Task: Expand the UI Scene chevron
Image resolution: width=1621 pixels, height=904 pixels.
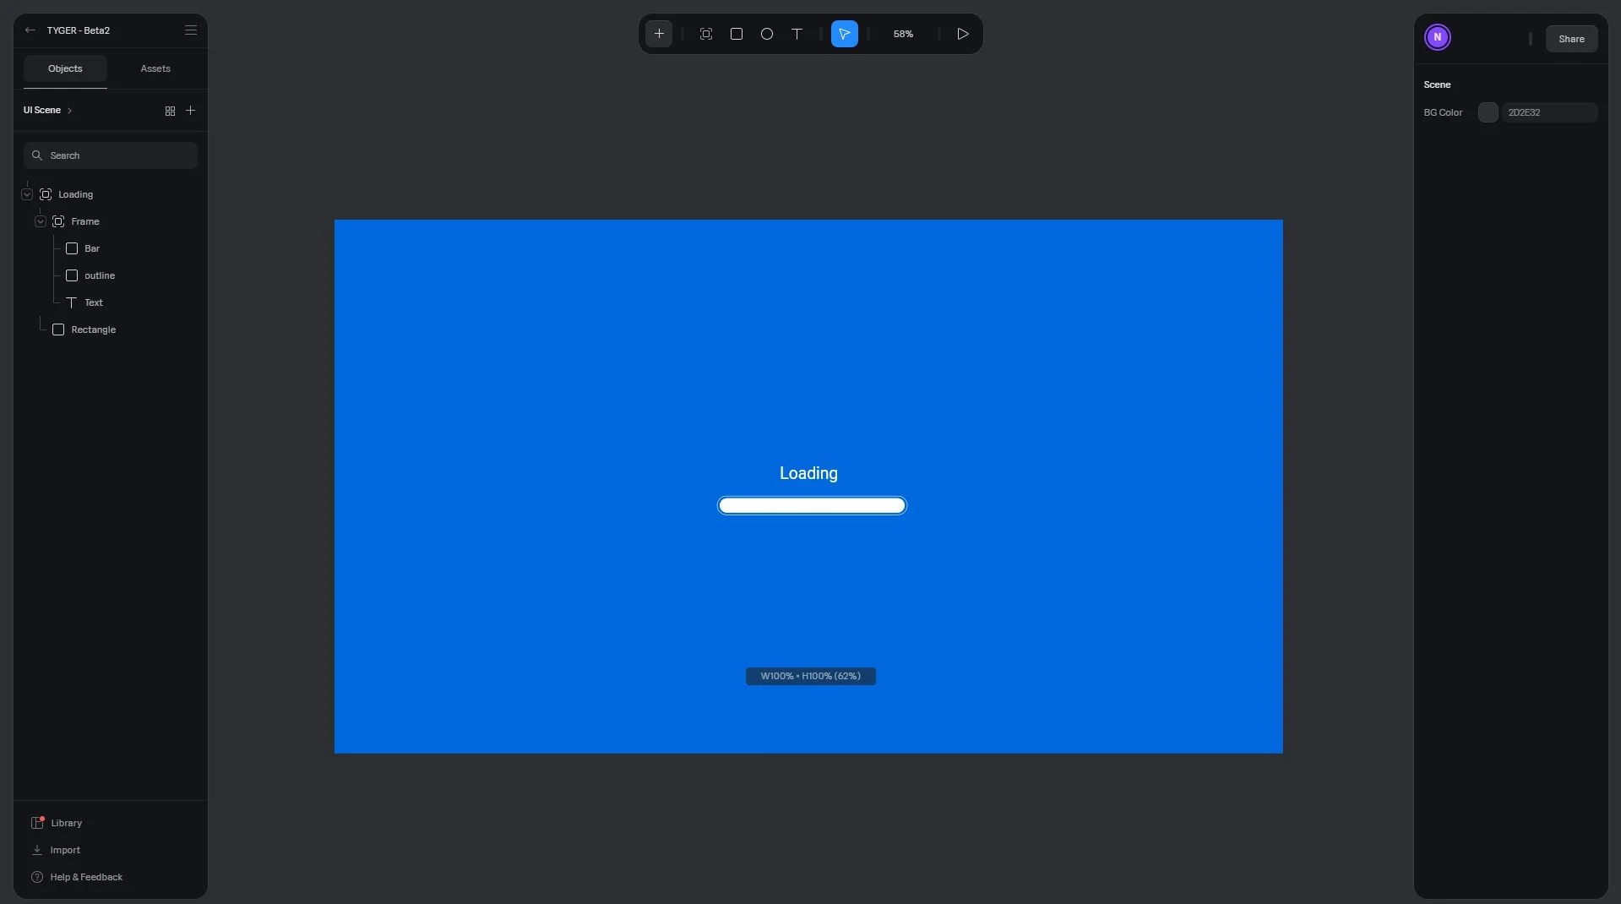Action: pos(69,111)
